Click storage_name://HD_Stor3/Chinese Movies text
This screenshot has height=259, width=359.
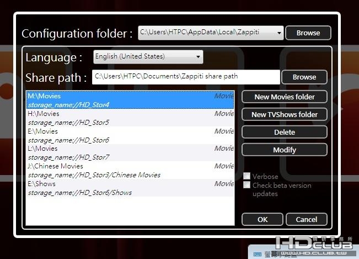pyautogui.click(x=94, y=175)
